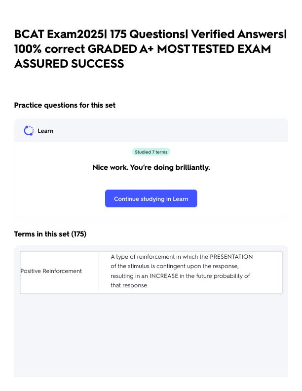The image size is (302, 391).
Task: Click the Nice work congratulation message
Action: [x=151, y=167]
